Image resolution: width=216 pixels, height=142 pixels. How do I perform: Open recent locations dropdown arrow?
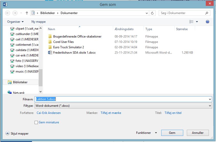[21, 13]
